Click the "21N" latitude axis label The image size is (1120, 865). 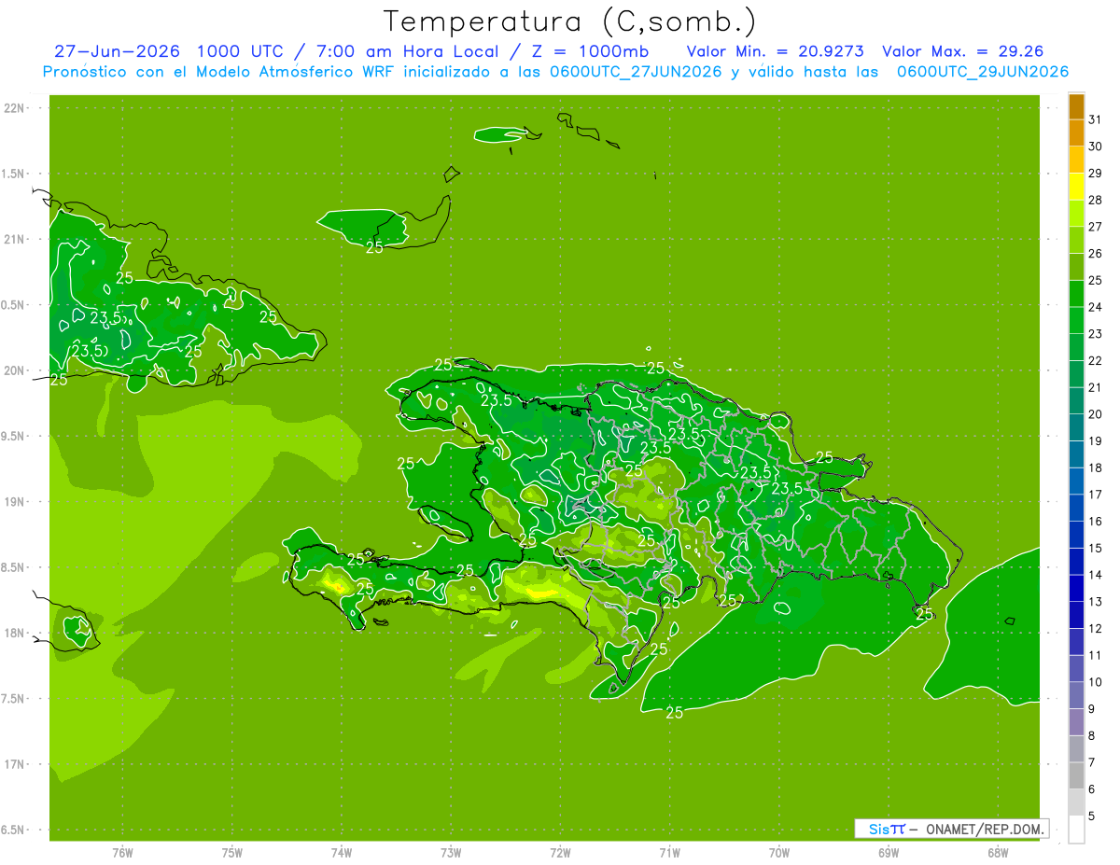(x=16, y=239)
